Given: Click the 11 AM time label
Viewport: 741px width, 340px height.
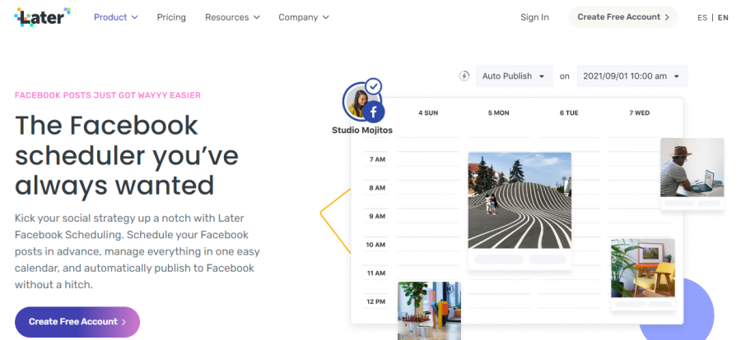Looking at the screenshot, I should click(x=376, y=273).
